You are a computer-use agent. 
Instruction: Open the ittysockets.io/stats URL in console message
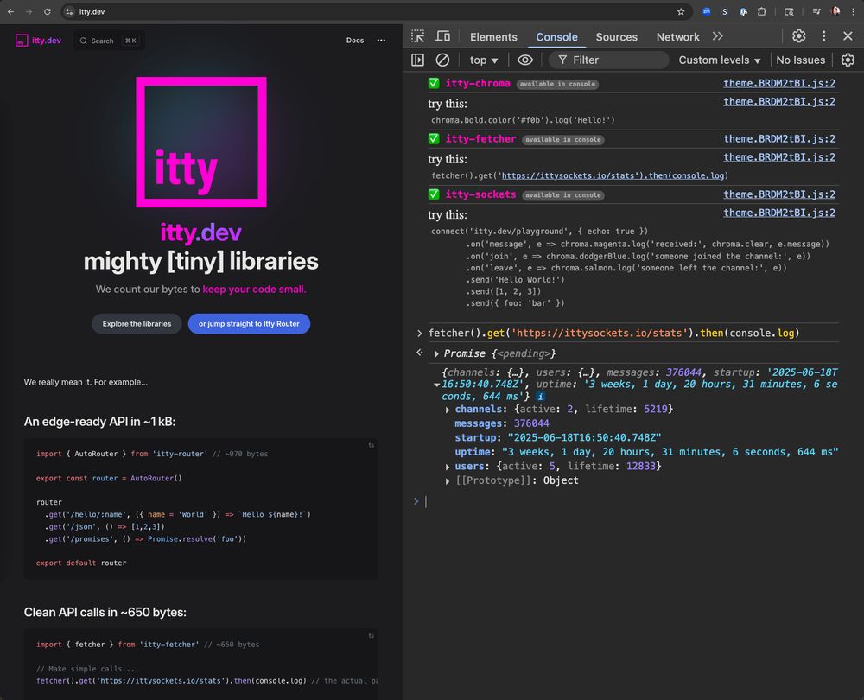[613, 175]
